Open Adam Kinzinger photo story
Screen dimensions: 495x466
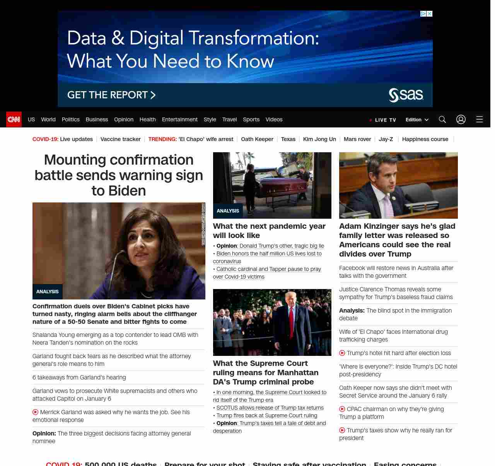pos(398,185)
